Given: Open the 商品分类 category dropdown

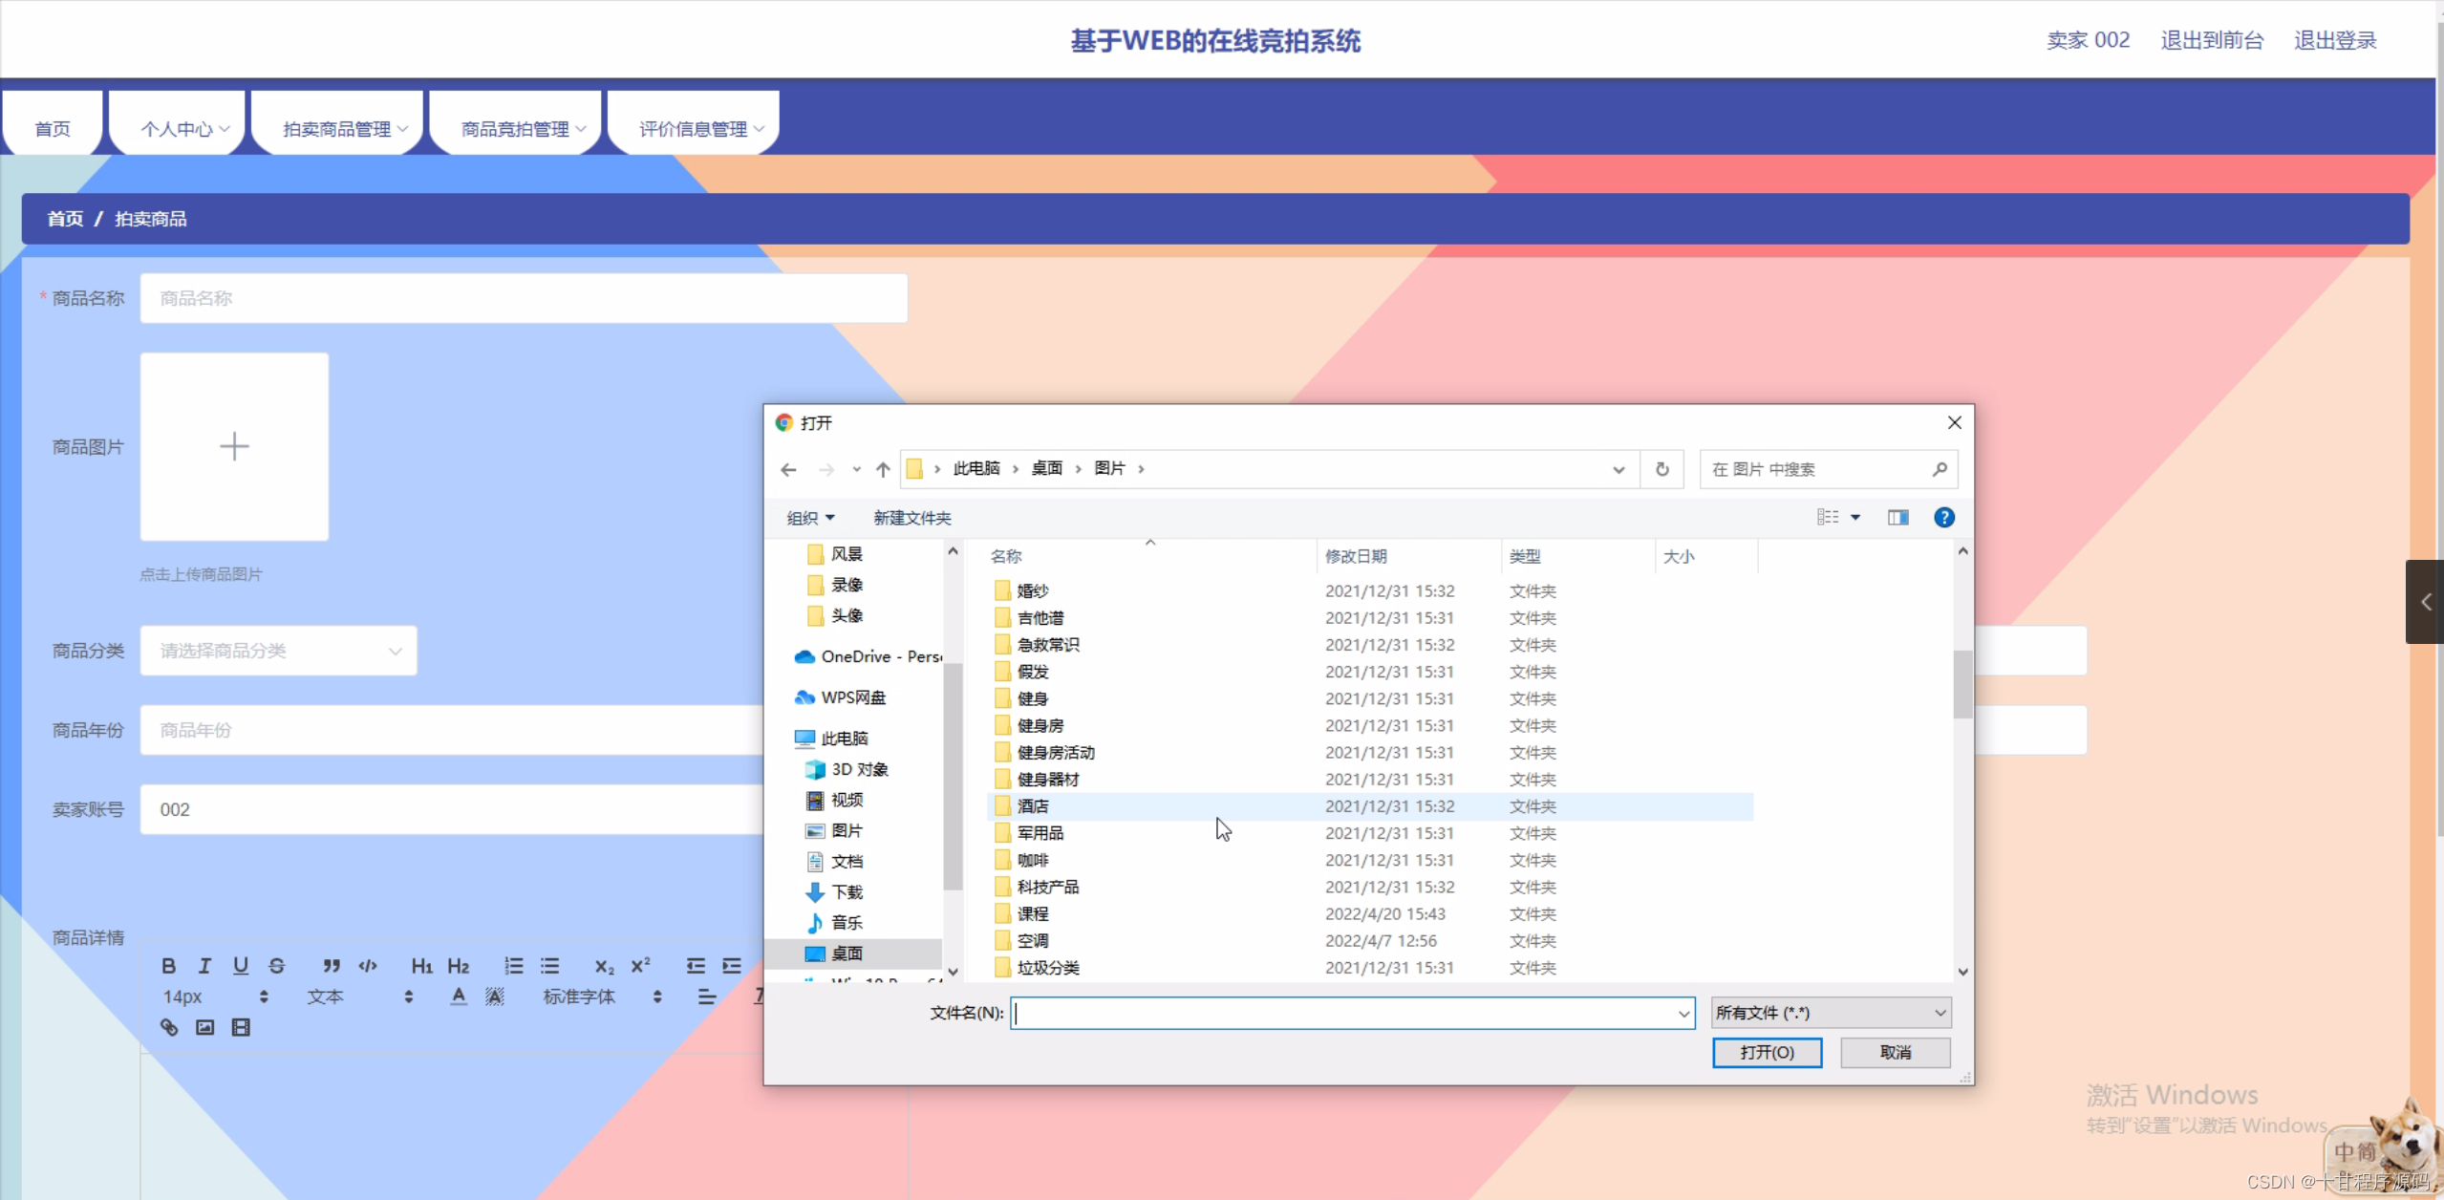Looking at the screenshot, I should pyautogui.click(x=278, y=651).
